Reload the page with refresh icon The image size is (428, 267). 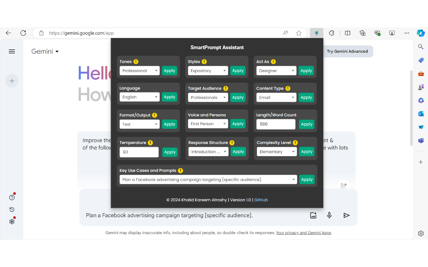click(x=23, y=33)
